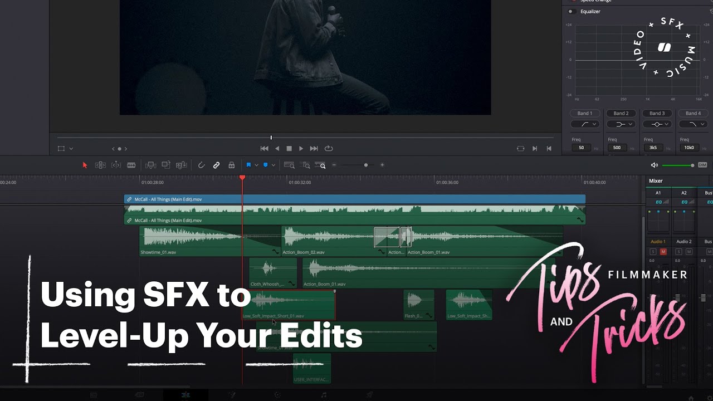The height and width of the screenshot is (401, 713).
Task: Select the Band 1 button
Action: coord(585,113)
